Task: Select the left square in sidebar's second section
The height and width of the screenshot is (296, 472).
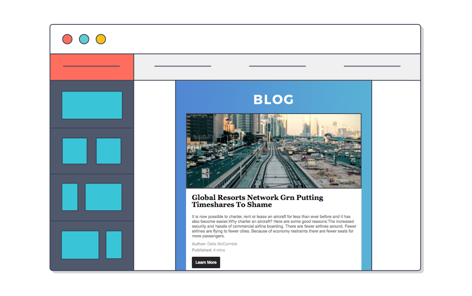Action: click(75, 151)
